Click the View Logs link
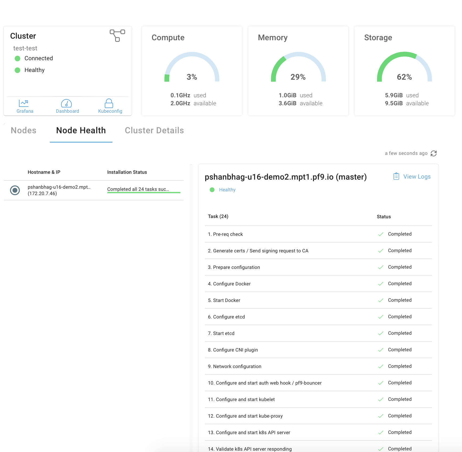The image size is (462, 452). coord(417,176)
